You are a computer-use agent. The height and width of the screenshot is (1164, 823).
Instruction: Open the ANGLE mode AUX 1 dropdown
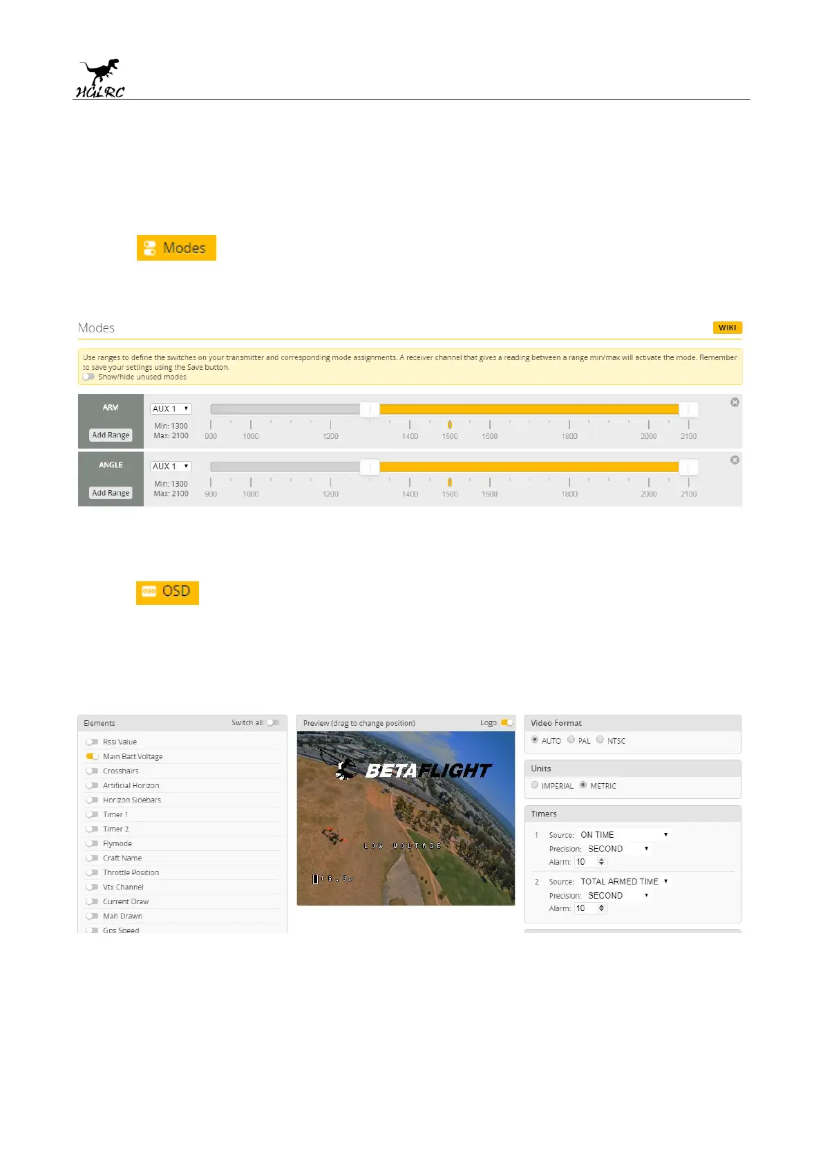(x=171, y=467)
